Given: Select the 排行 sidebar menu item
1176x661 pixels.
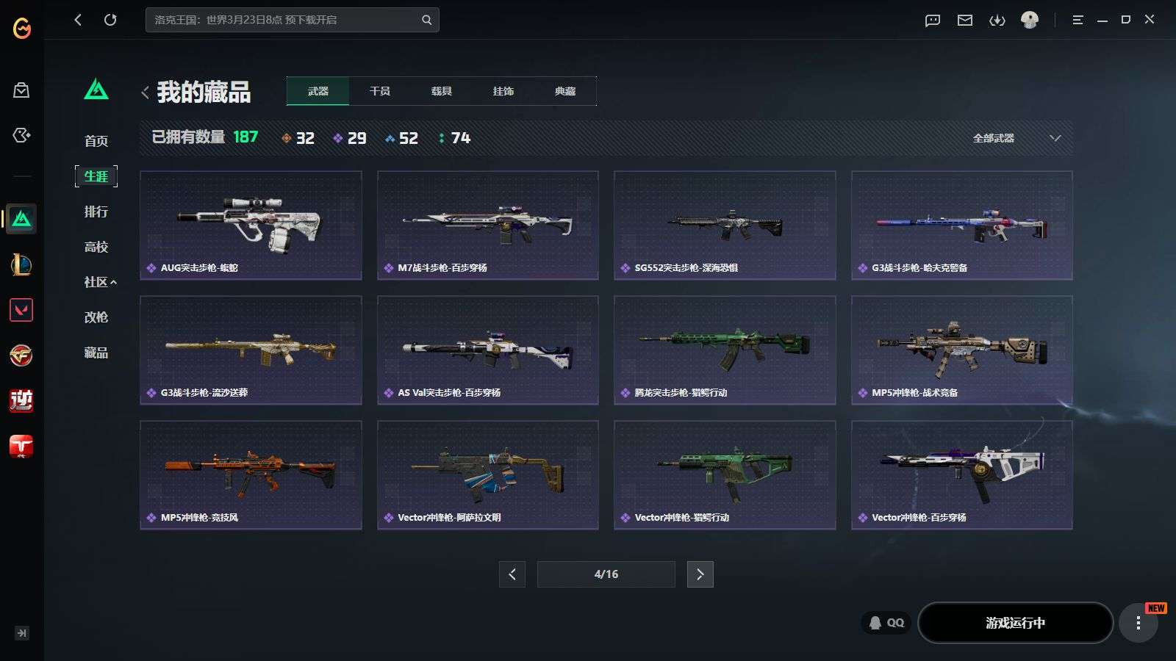Looking at the screenshot, I should coord(96,212).
